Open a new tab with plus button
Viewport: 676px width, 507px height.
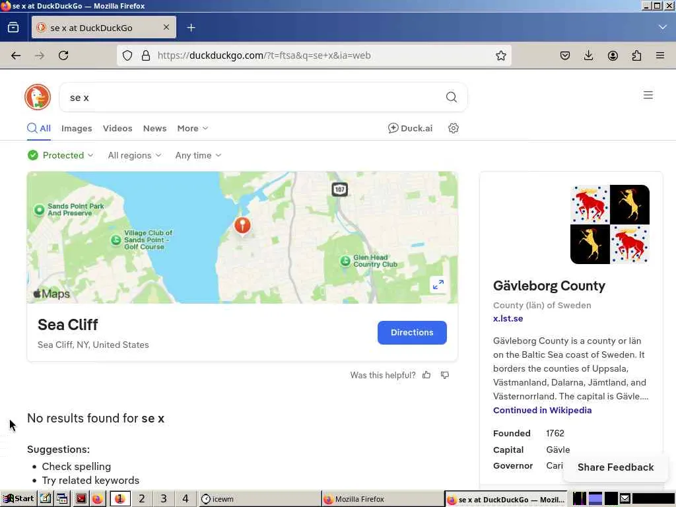[191, 28]
